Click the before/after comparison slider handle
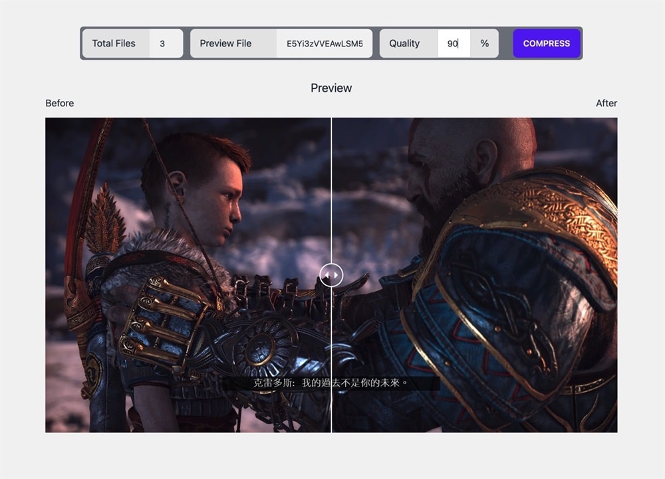The image size is (665, 479). point(331,274)
